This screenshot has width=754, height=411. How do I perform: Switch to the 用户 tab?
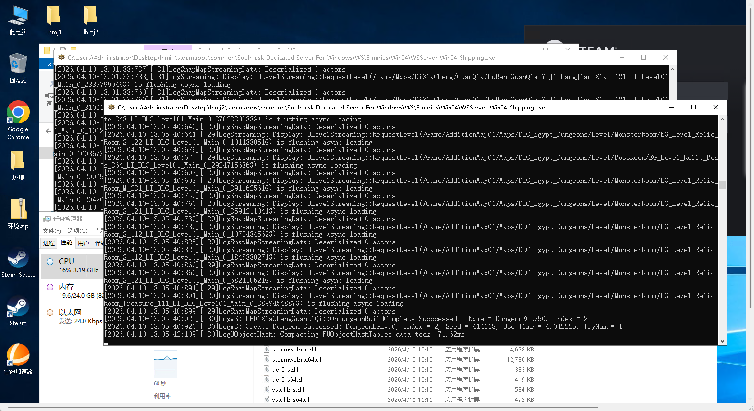(x=84, y=243)
